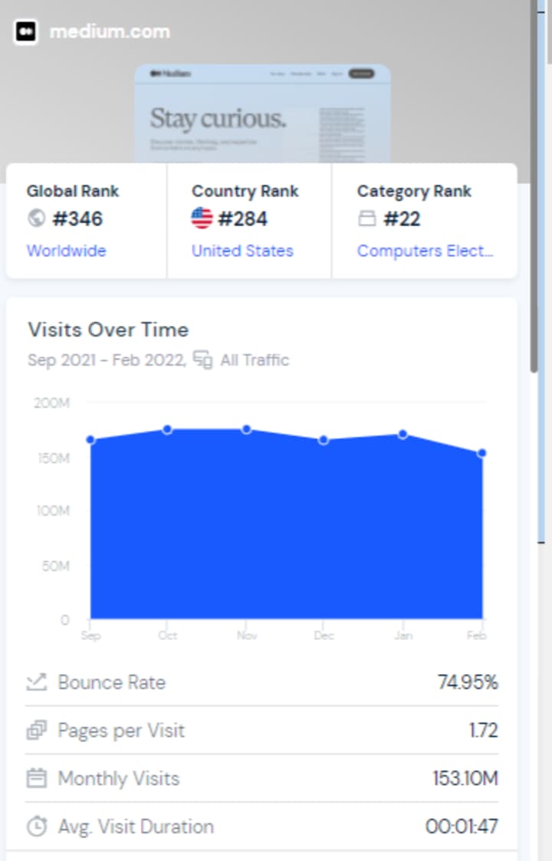Viewport: 552px width, 861px height.
Task: Click the Country Rank #284 value
Action: (x=243, y=219)
